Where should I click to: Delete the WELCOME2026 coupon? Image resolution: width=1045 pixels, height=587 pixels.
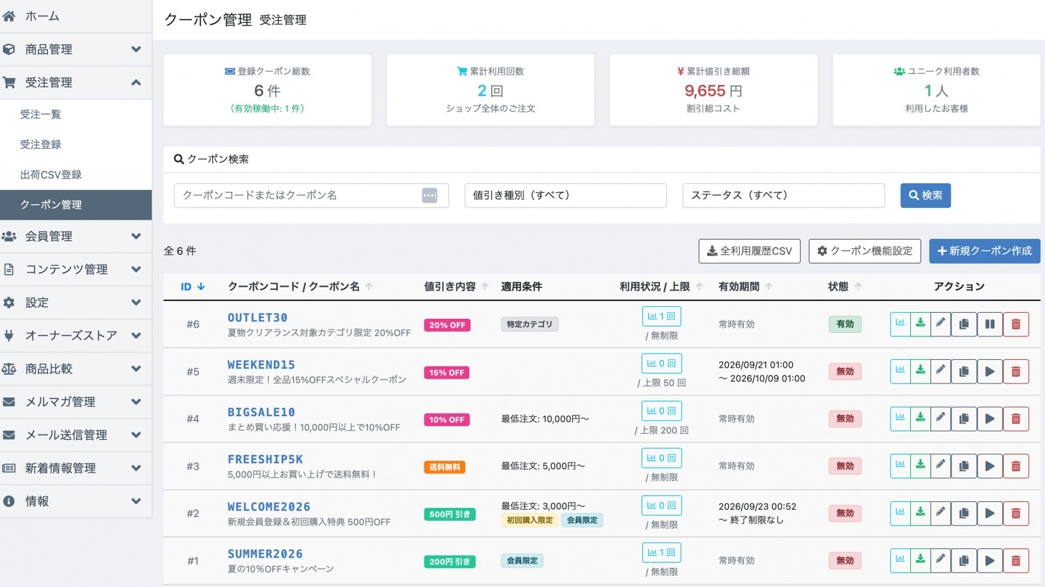1016,513
